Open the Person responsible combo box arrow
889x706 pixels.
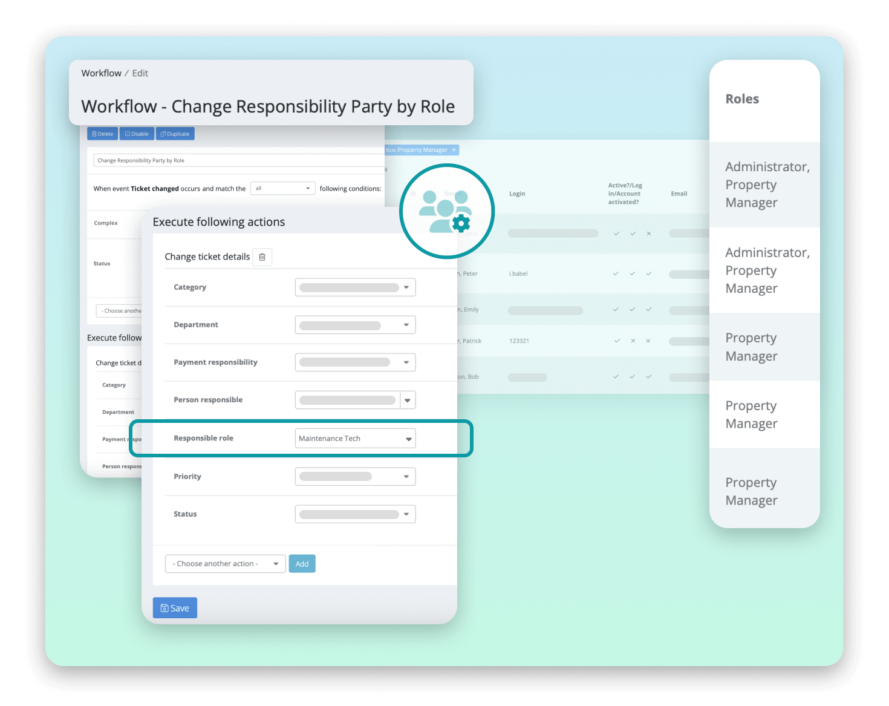click(x=408, y=400)
